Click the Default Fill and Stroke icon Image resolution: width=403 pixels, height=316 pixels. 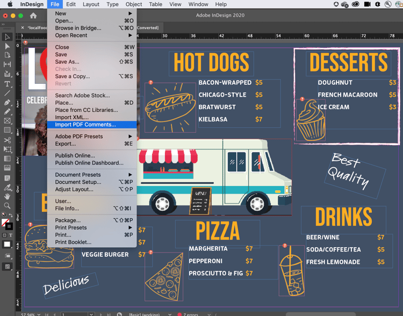pos(4,214)
